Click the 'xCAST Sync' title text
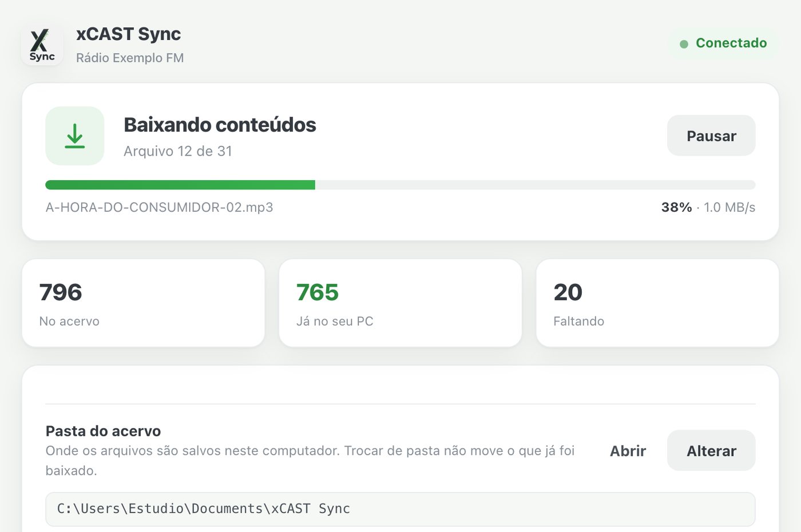The width and height of the screenshot is (801, 532). point(129,34)
